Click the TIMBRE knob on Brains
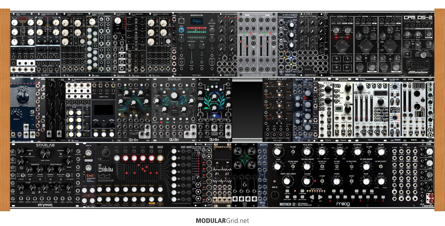445x226 pixels. click(x=181, y=40)
